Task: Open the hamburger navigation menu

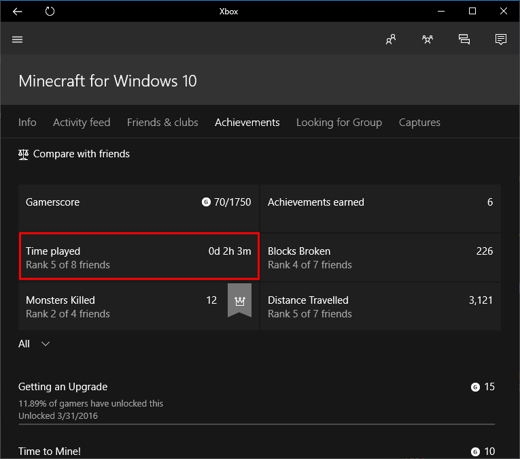Action: (17, 39)
